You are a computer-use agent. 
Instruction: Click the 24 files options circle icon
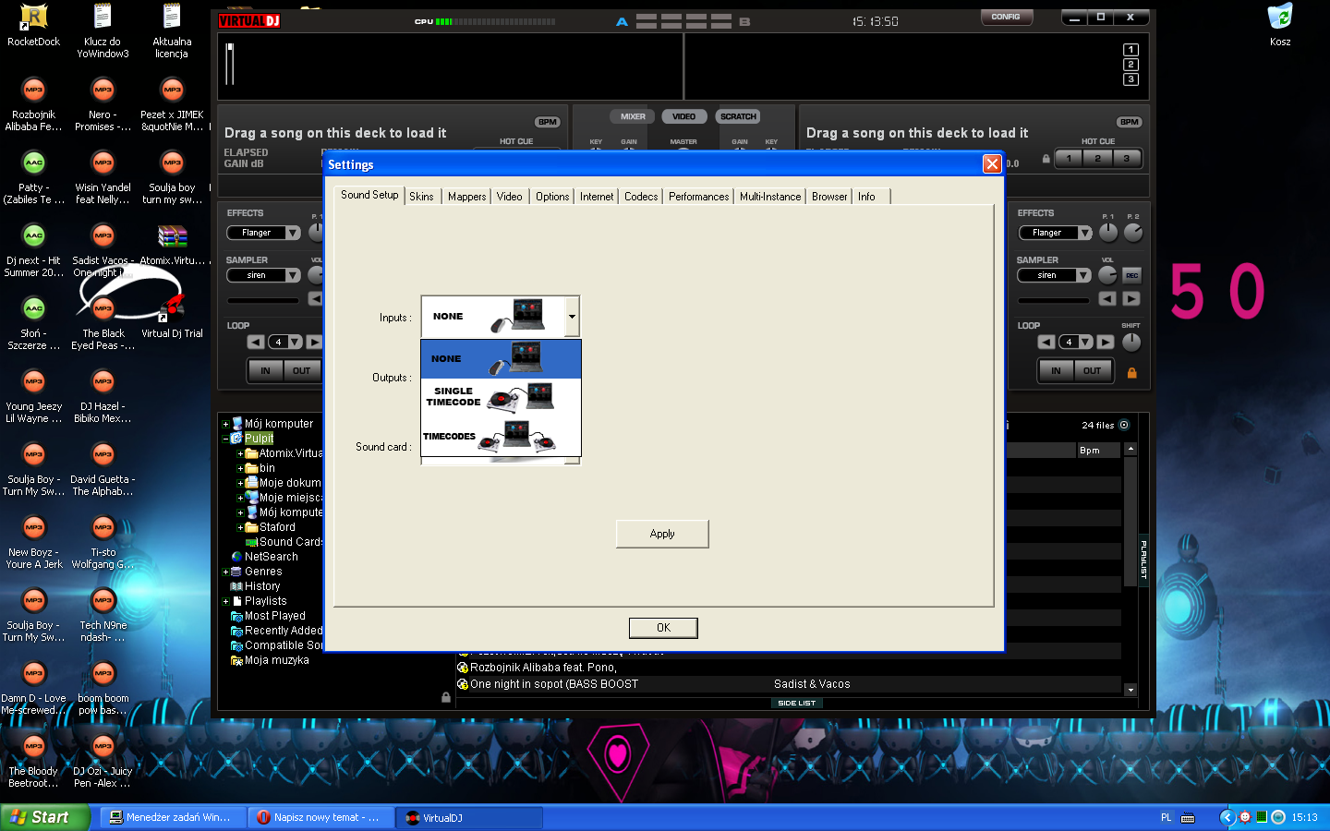[1124, 426]
